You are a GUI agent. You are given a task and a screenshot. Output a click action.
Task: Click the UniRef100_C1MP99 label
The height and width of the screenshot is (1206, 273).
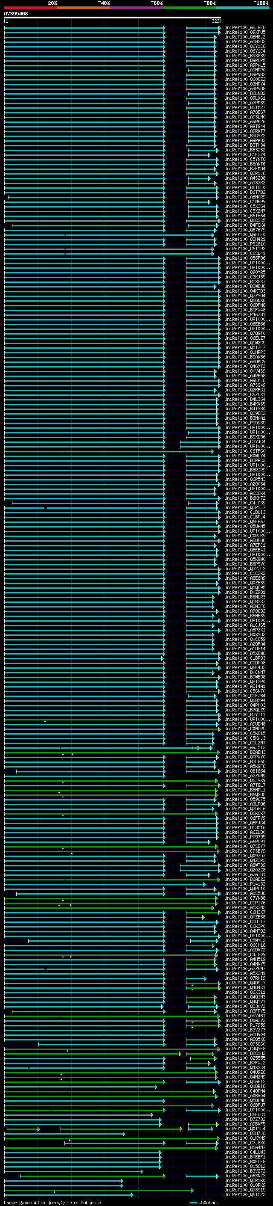pyautogui.click(x=245, y=202)
